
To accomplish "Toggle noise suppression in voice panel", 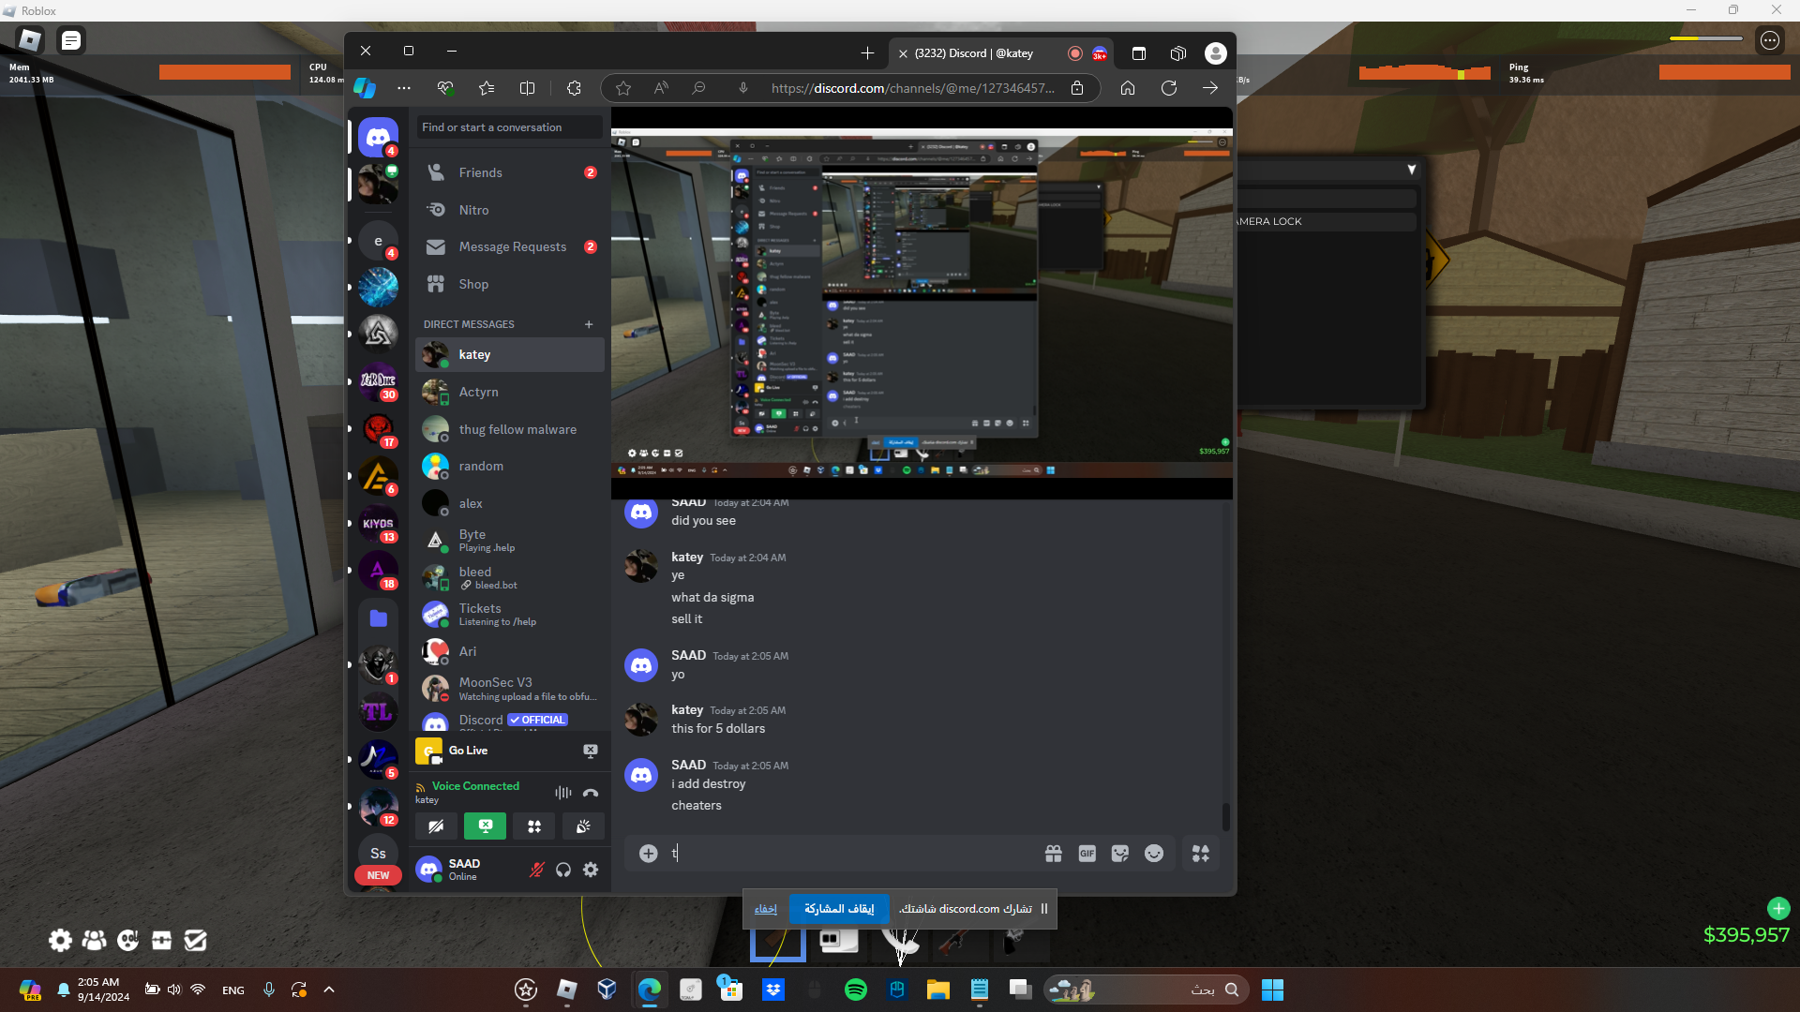I will [x=562, y=793].
